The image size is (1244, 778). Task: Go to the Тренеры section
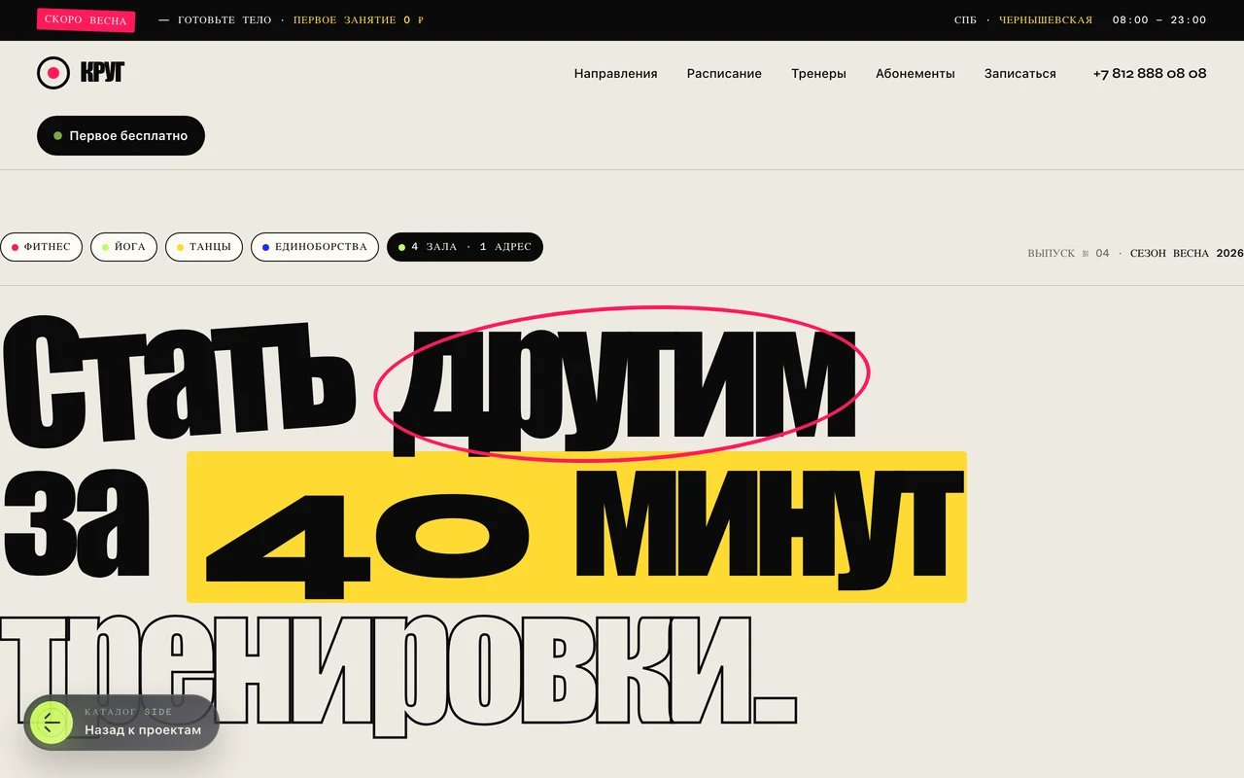(818, 74)
